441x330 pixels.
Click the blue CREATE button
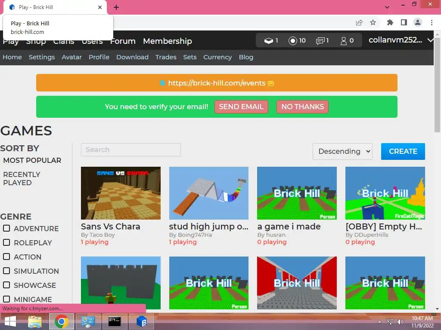coord(403,152)
